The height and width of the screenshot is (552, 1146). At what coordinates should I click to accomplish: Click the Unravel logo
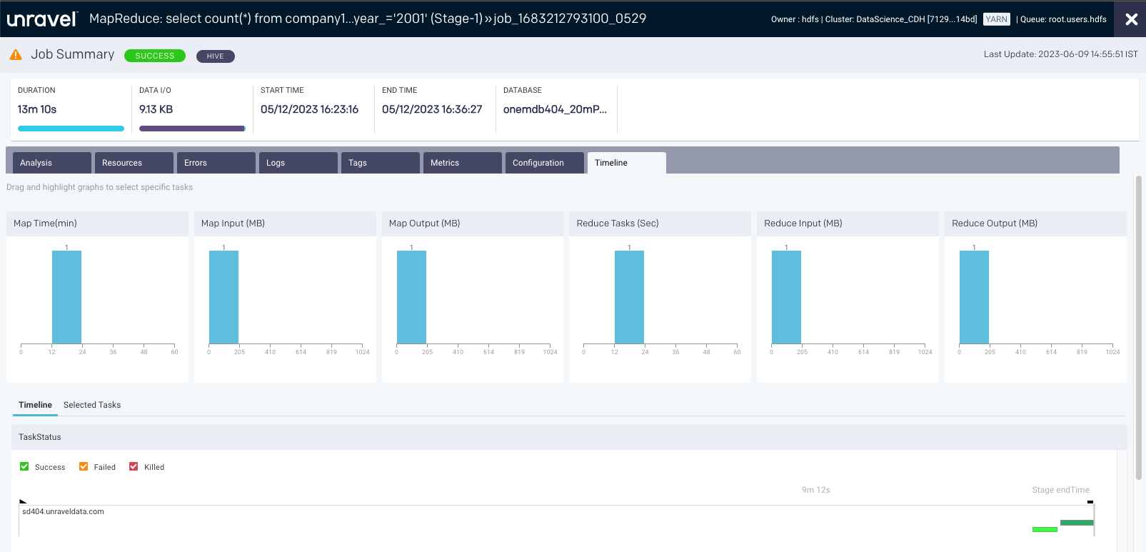(42, 19)
